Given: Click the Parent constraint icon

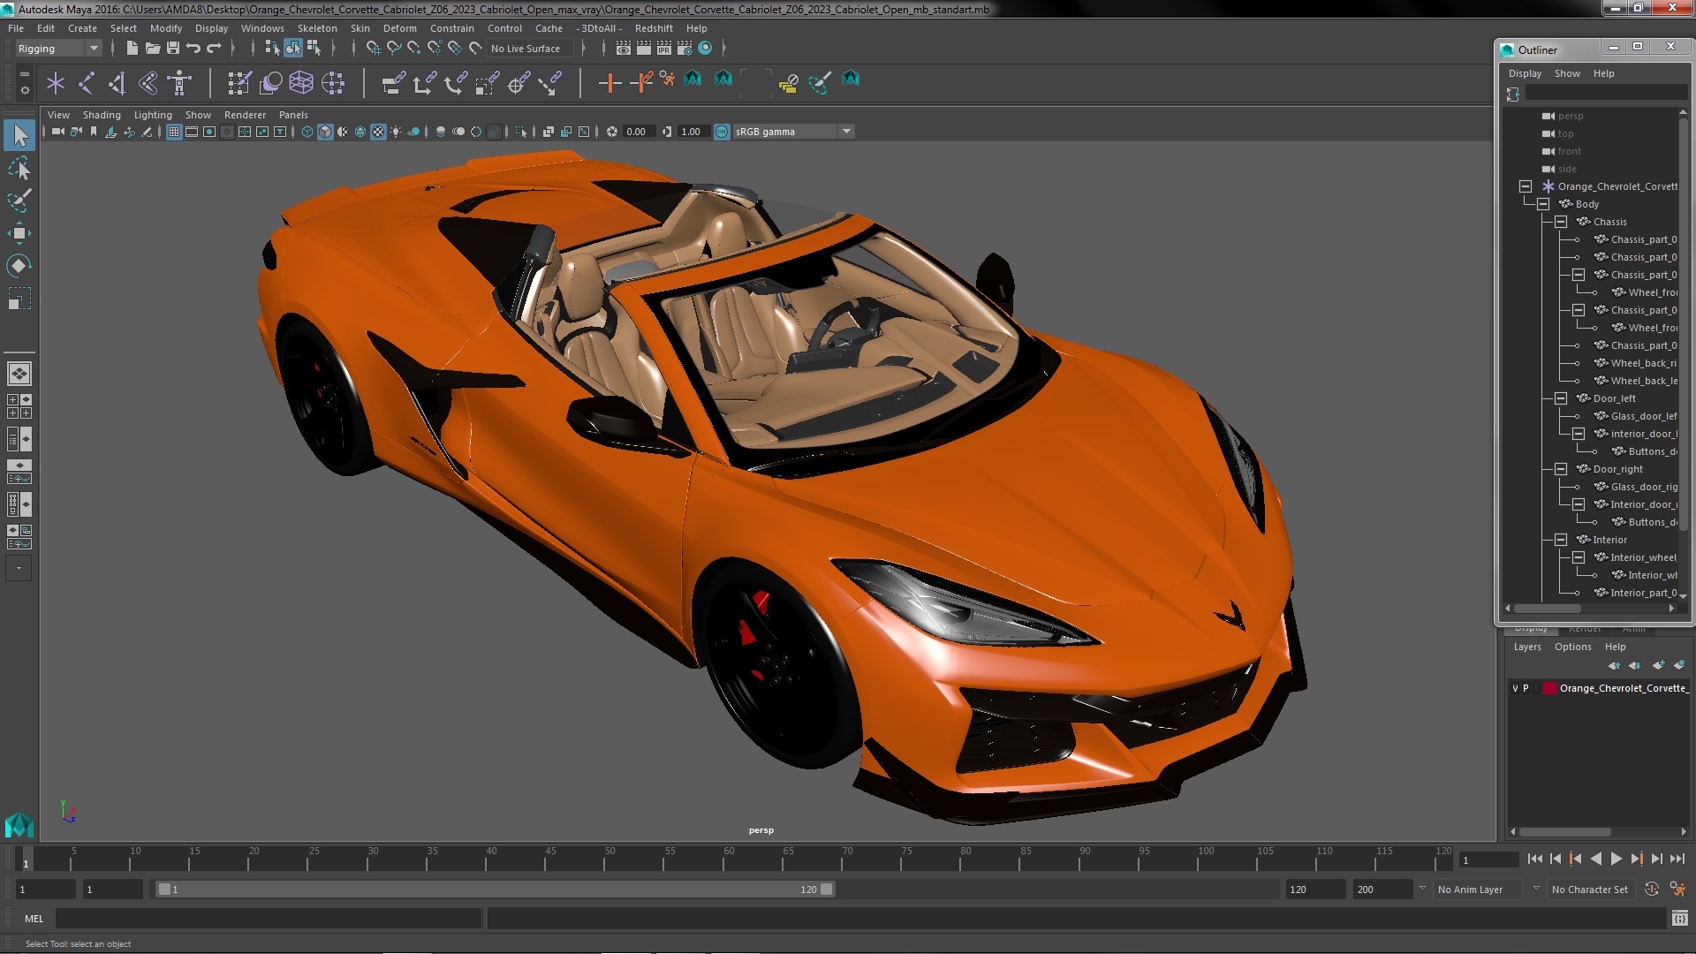Looking at the screenshot, I should click(393, 83).
